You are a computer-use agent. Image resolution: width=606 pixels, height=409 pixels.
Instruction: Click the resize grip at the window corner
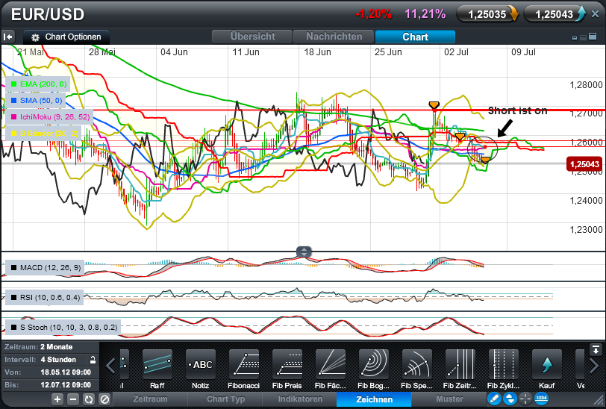pyautogui.click(x=599, y=401)
